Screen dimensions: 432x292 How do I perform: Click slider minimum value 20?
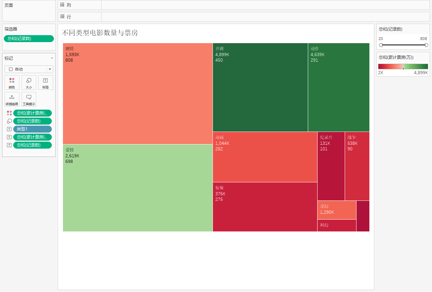coord(381,39)
